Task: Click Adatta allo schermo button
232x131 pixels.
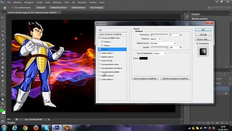Action: (58, 8)
